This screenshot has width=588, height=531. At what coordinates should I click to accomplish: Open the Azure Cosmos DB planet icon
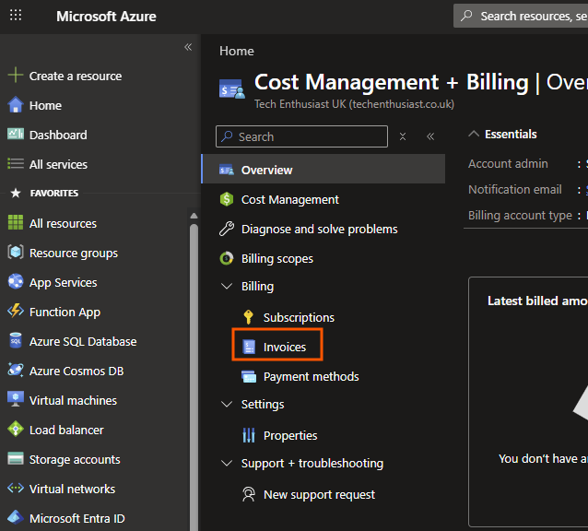16,370
